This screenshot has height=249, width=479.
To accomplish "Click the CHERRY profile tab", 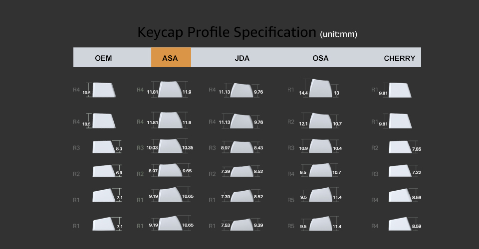I will [x=399, y=58].
